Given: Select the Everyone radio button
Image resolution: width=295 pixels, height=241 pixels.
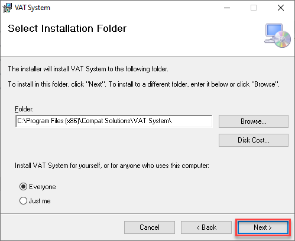Looking at the screenshot, I should (x=23, y=187).
